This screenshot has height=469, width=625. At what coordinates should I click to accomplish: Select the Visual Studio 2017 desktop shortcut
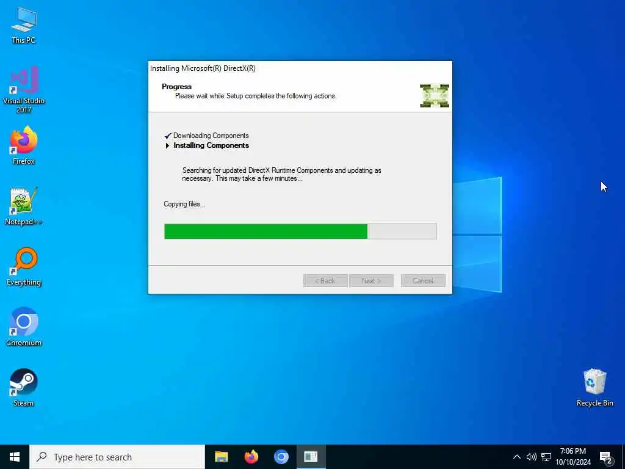(x=24, y=90)
